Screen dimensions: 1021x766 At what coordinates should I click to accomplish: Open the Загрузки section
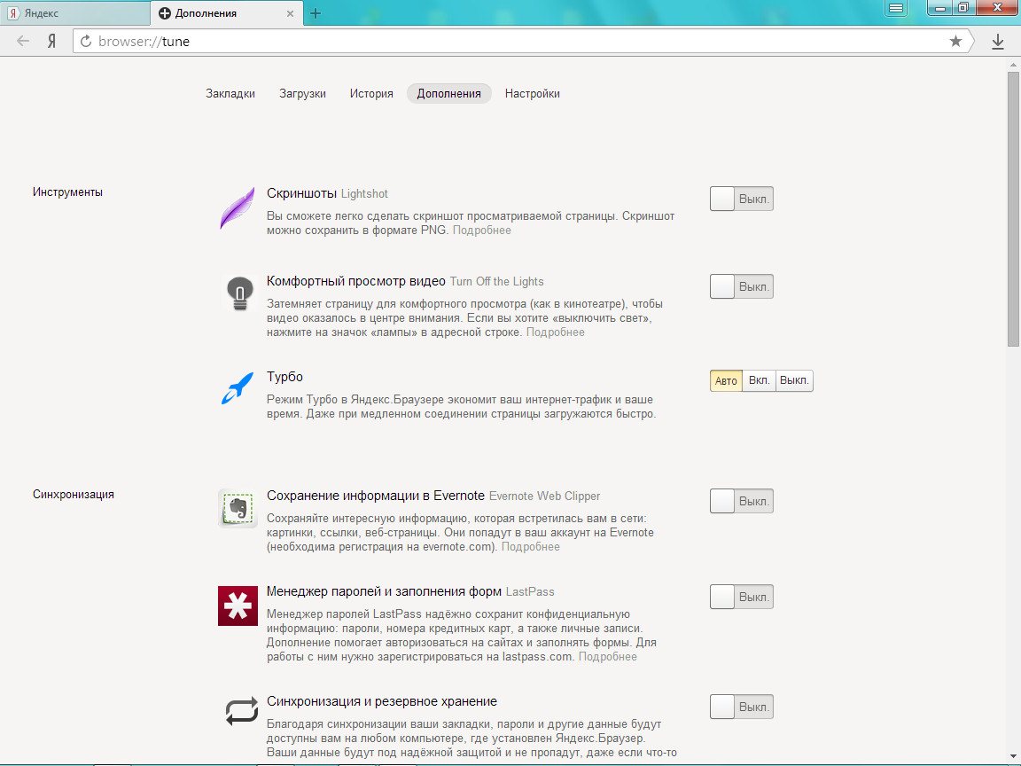tap(303, 94)
